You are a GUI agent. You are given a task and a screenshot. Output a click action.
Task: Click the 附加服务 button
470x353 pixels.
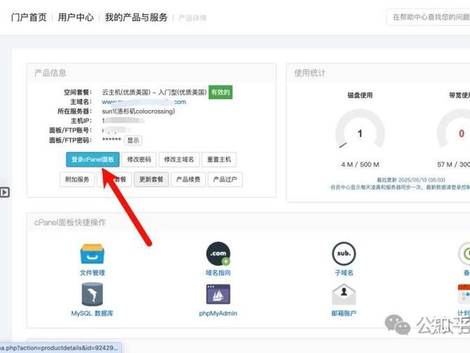tap(78, 179)
